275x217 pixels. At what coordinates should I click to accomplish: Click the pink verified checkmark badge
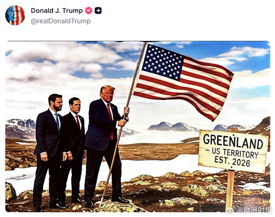[89, 11]
